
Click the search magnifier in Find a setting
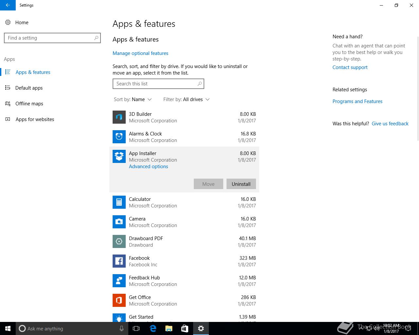pyautogui.click(x=96, y=38)
